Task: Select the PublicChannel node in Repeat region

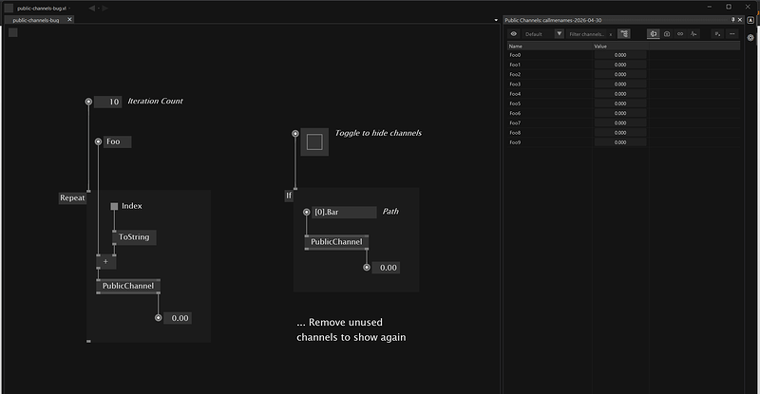Action: (128, 286)
